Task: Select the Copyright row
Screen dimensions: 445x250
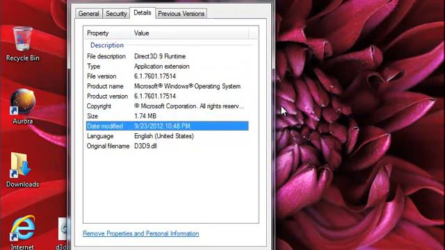Action: [x=167, y=106]
